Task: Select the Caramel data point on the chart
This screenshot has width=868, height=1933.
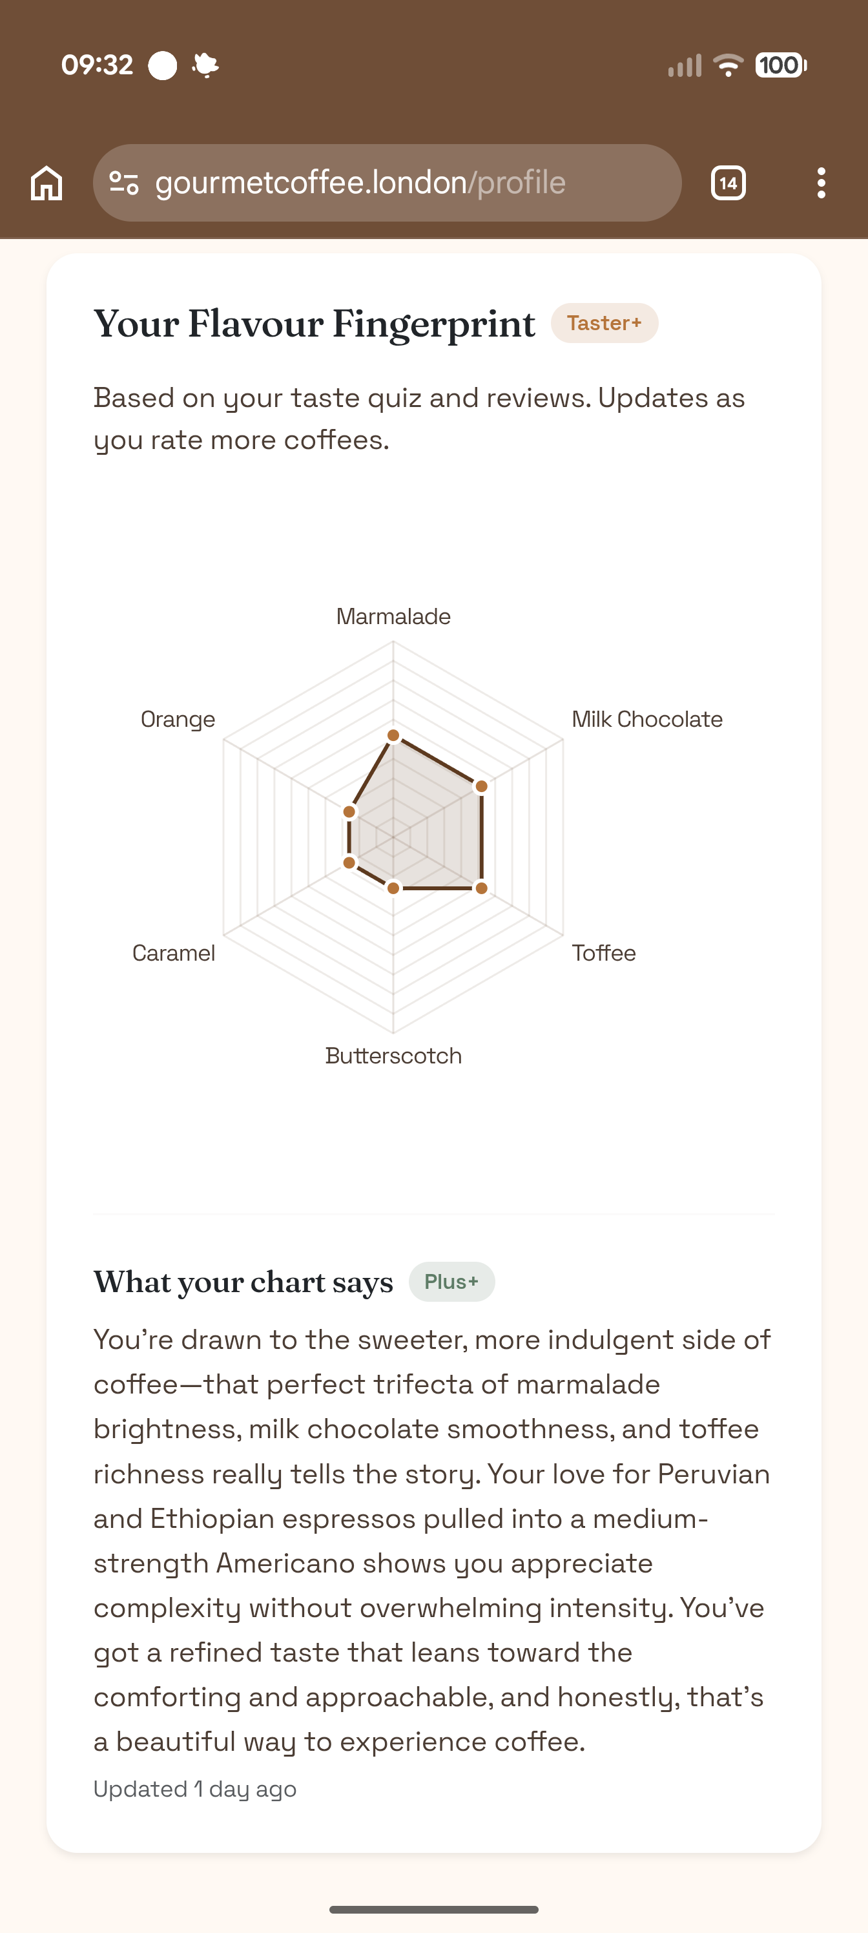Action: [349, 861]
